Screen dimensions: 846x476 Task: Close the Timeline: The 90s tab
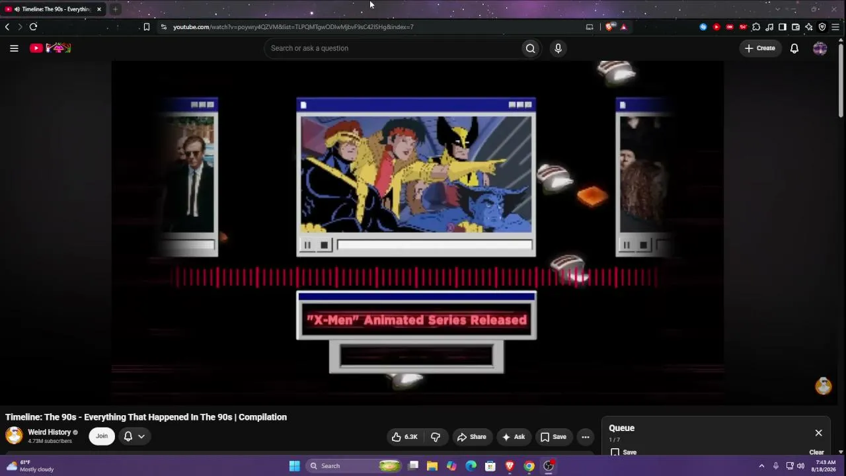coord(99,9)
